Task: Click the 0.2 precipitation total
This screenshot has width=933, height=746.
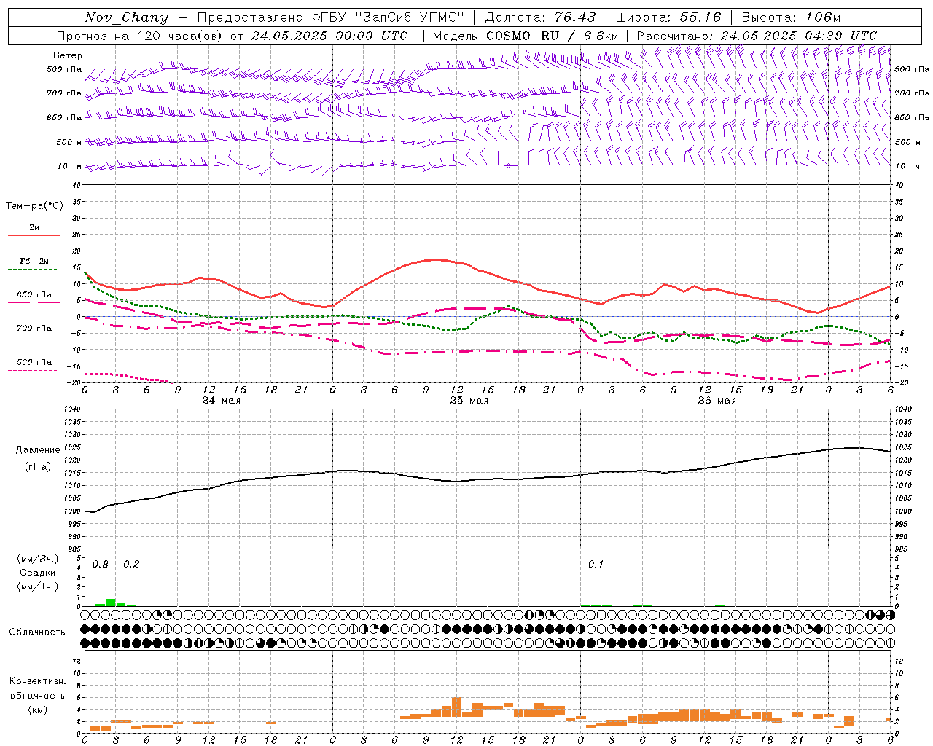Action: 131,565
